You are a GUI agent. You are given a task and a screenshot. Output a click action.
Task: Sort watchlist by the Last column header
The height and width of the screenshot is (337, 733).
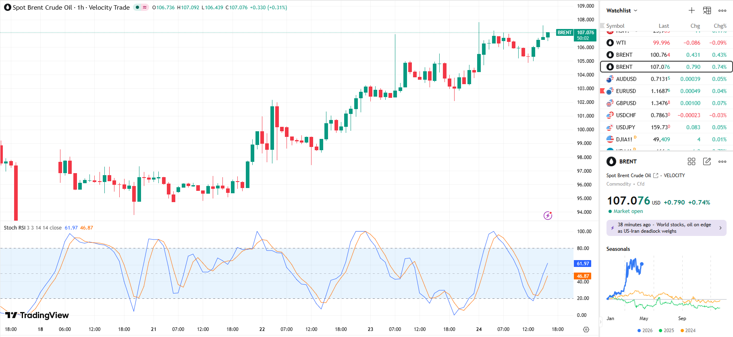pos(664,26)
